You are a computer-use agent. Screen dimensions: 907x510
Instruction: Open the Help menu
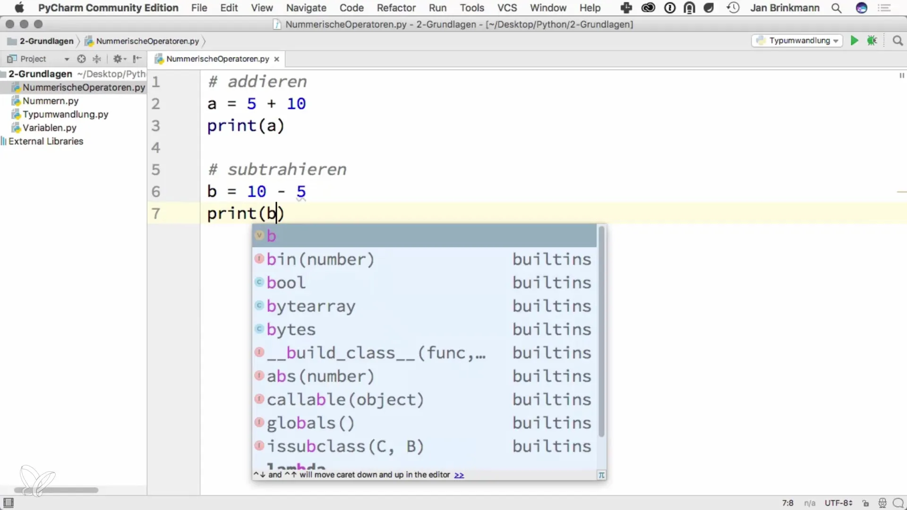590,8
